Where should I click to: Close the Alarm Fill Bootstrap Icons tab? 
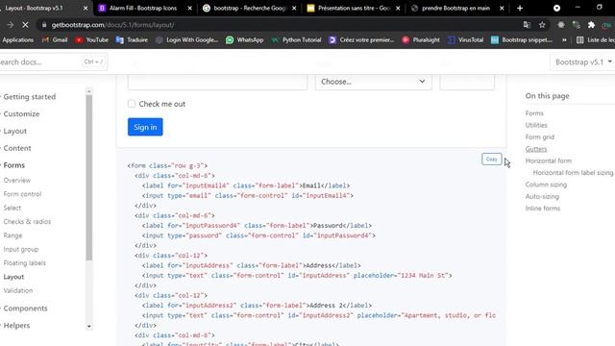190,8
